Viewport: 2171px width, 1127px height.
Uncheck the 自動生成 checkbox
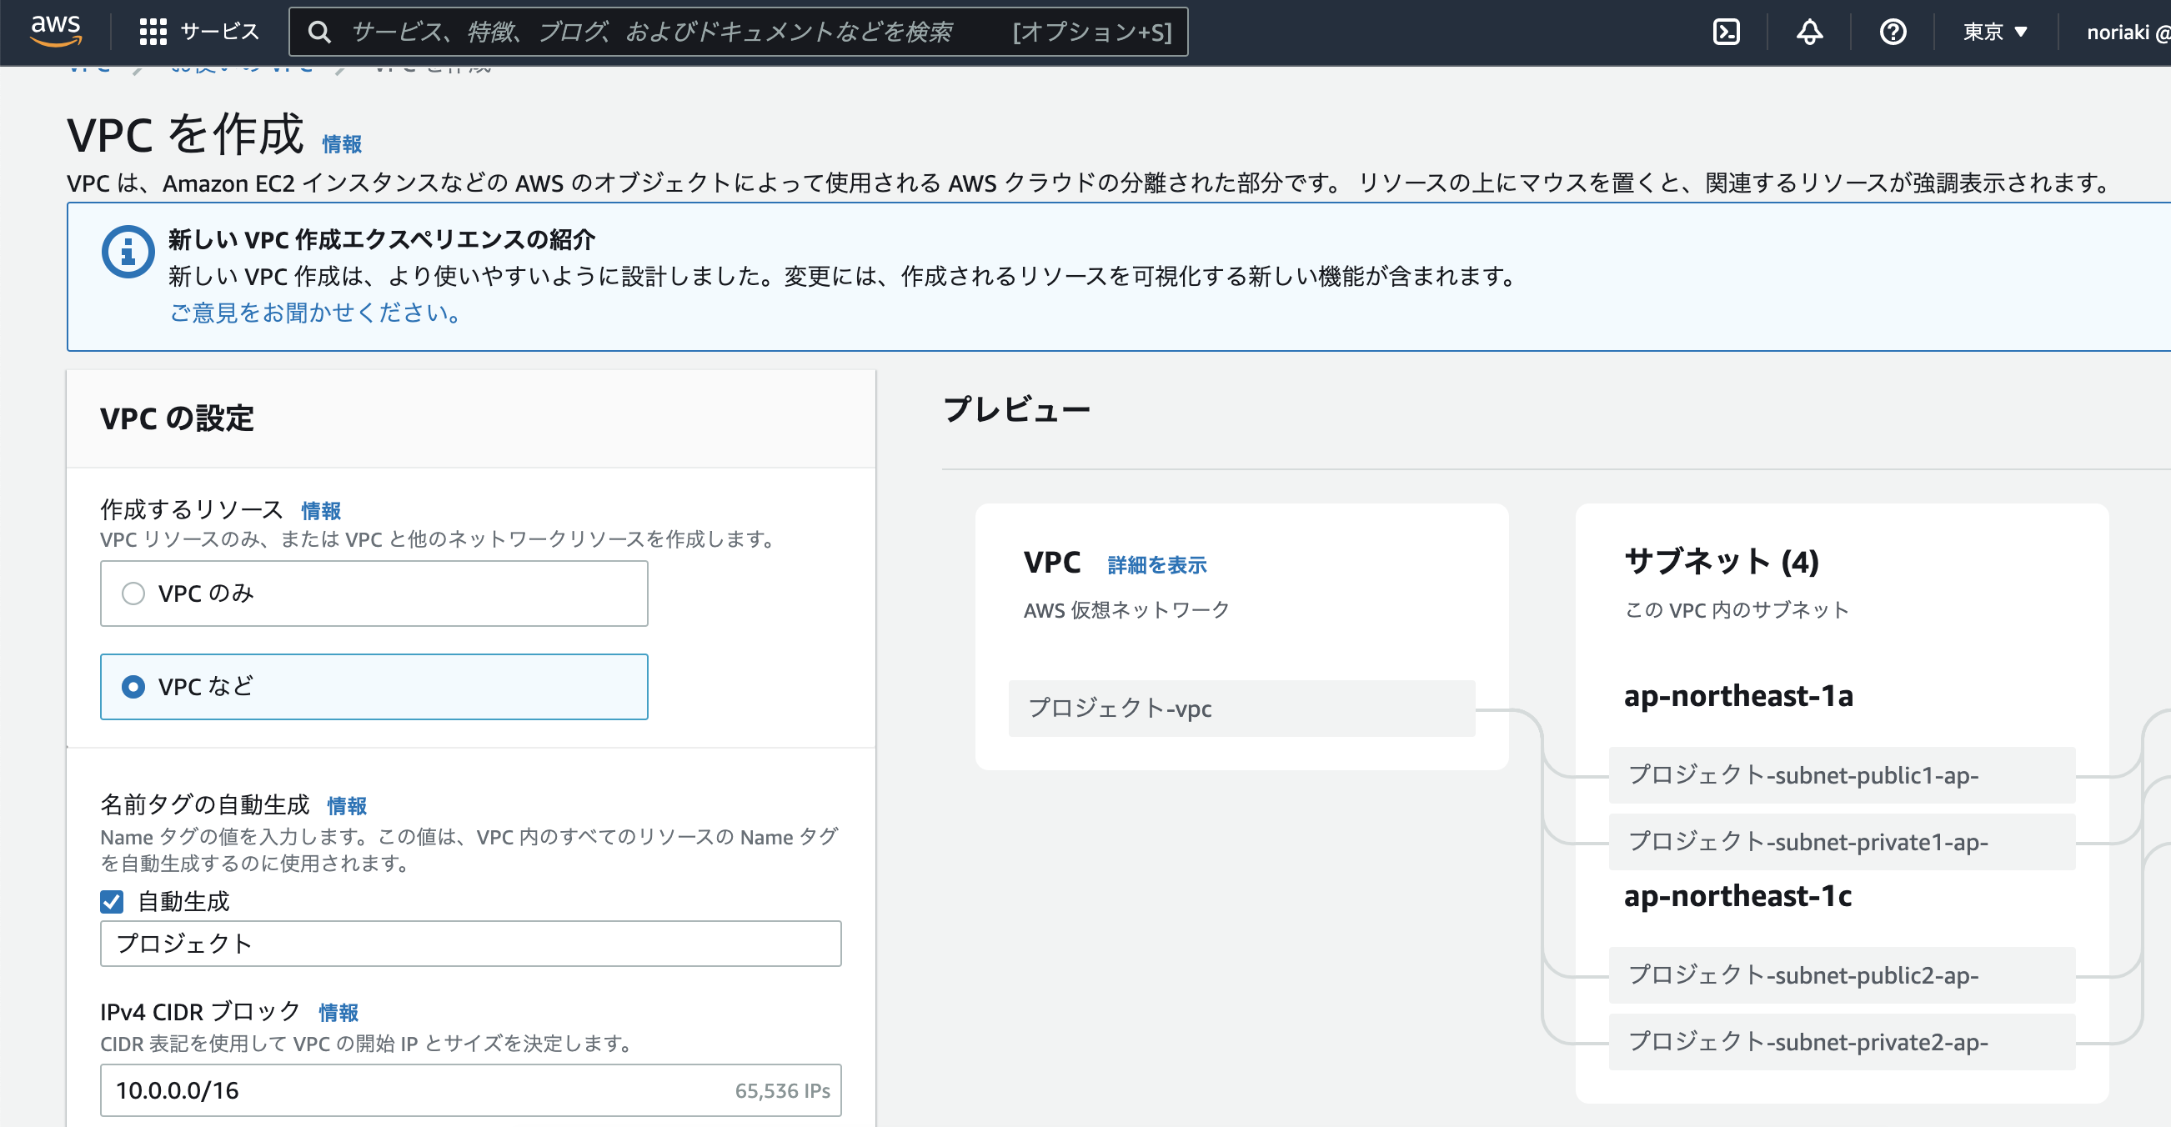[x=110, y=902]
